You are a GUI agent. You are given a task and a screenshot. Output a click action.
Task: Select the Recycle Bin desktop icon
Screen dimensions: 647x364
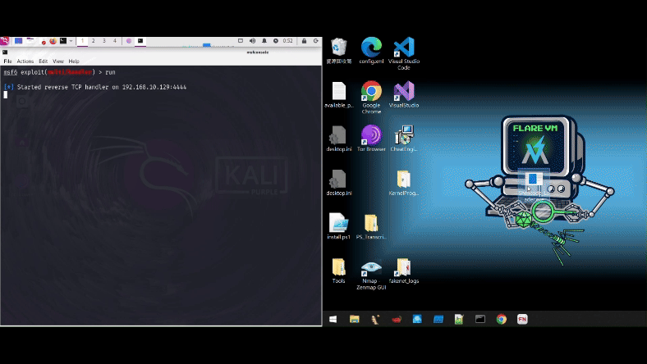(x=339, y=51)
